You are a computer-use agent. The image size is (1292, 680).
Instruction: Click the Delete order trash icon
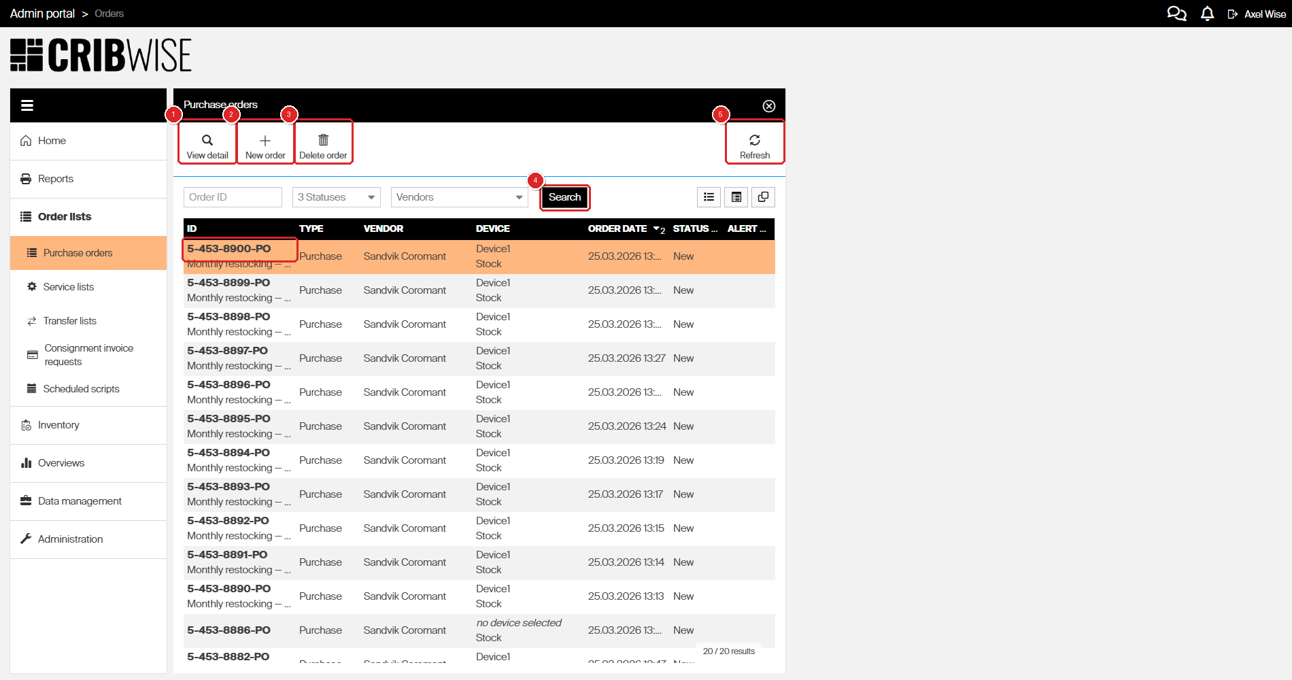tap(324, 140)
